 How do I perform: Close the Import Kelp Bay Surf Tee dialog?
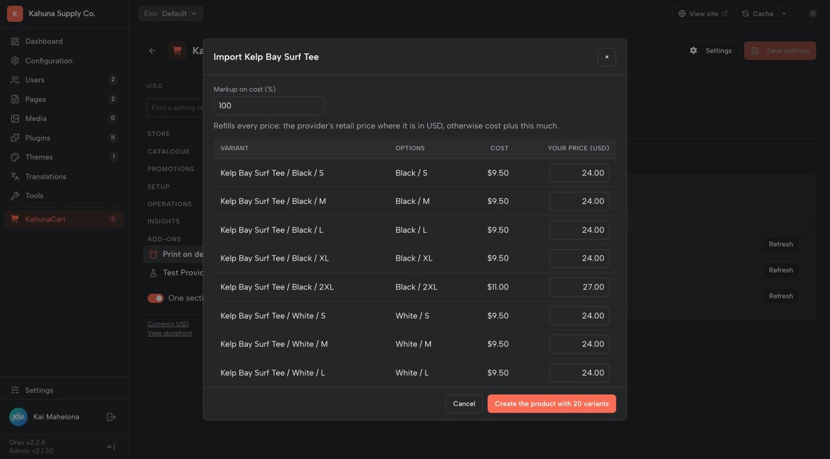tap(606, 57)
